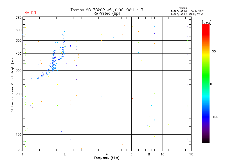Screen dimensions: 225x168
Task: Select the Tromsø 20170209 plot title
Action: (x=107, y=10)
